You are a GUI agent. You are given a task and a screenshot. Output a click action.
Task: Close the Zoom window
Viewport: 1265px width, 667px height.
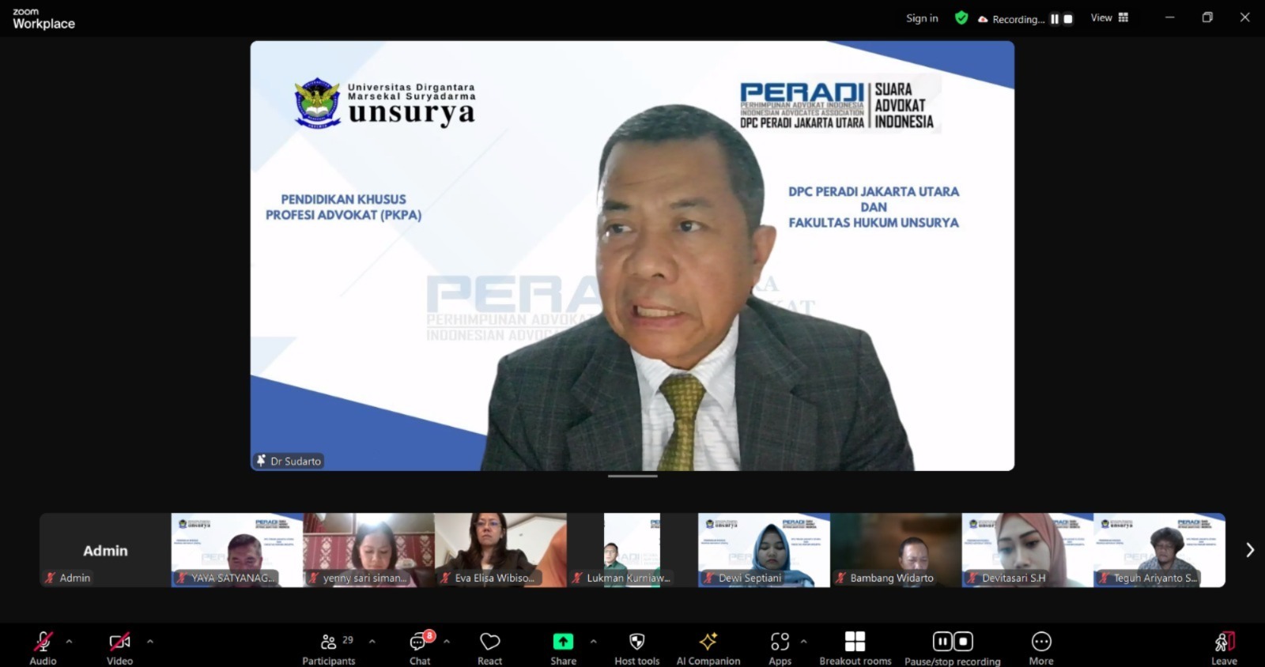pos(1245,17)
